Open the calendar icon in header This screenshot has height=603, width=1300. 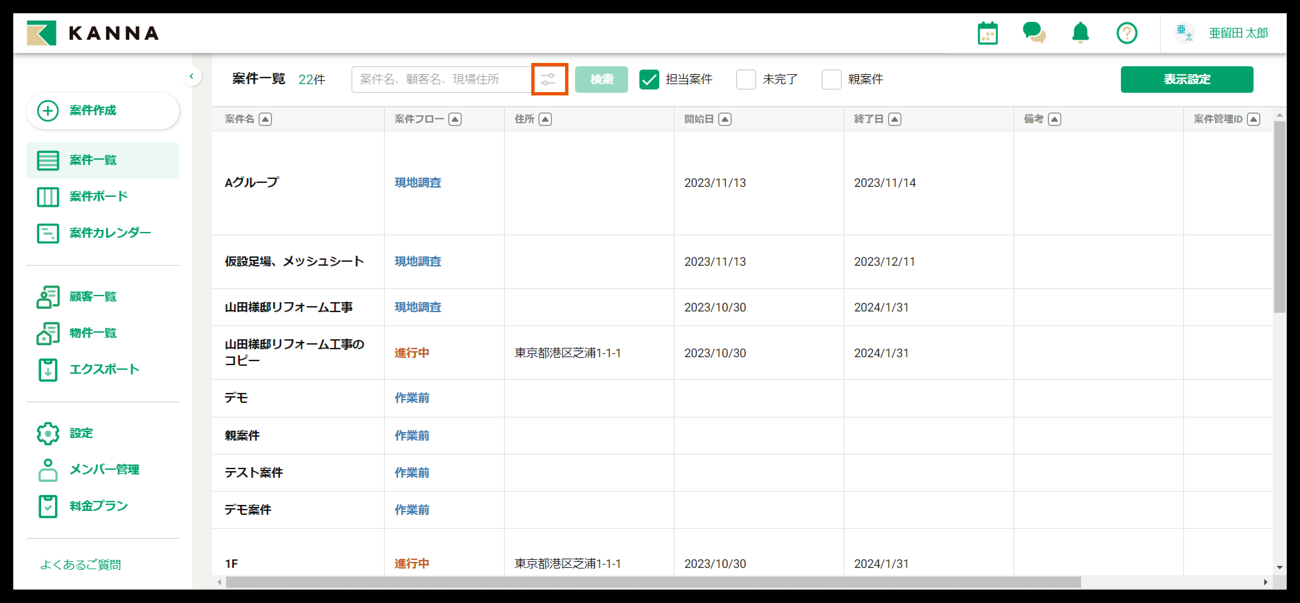(x=987, y=33)
